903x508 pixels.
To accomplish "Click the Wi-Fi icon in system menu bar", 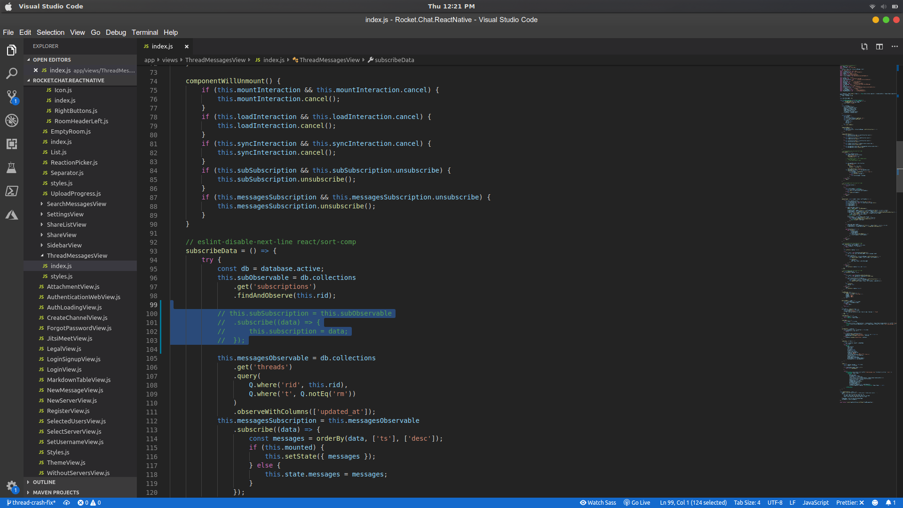I will coord(872,6).
